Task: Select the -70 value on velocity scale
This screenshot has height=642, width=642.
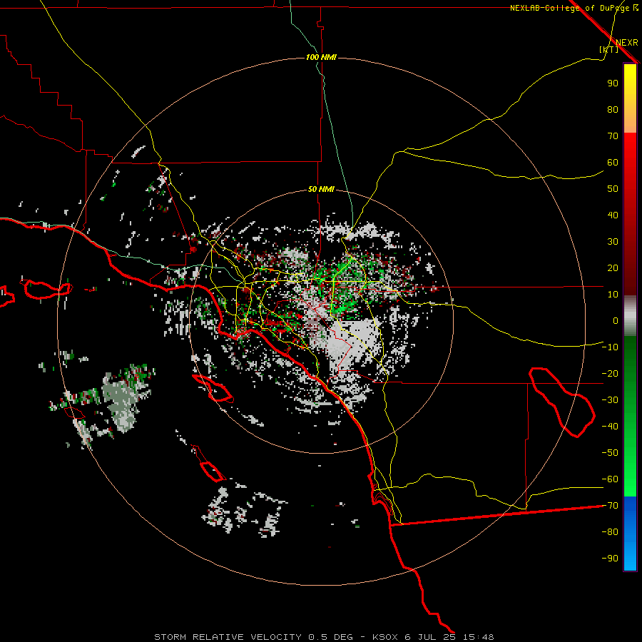Action: tap(610, 506)
